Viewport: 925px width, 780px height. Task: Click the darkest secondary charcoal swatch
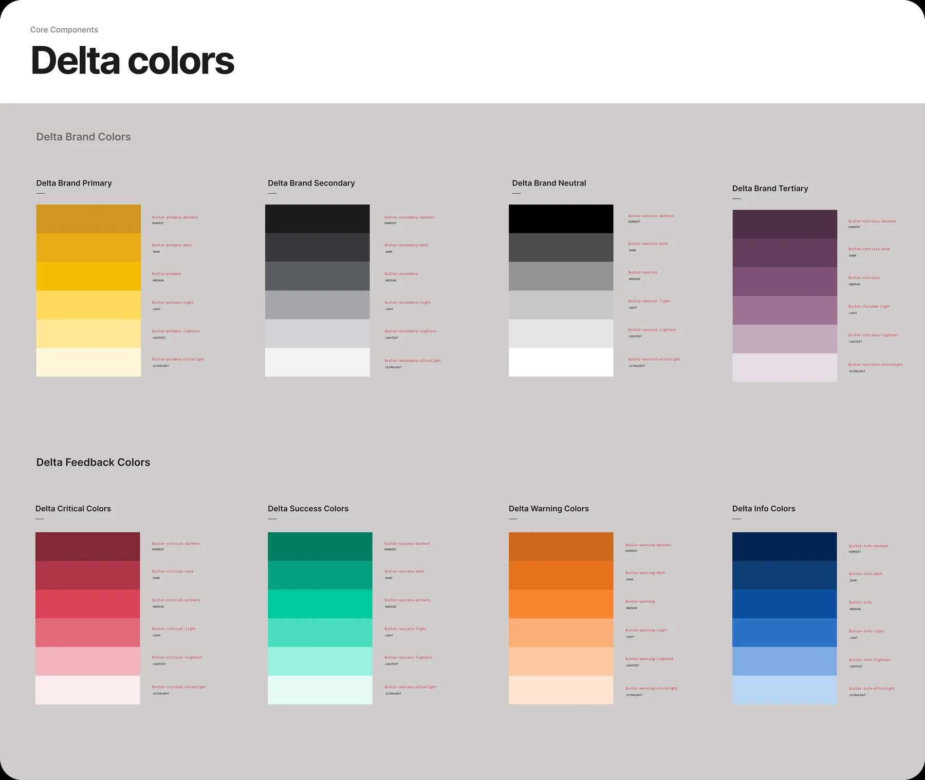click(x=317, y=219)
